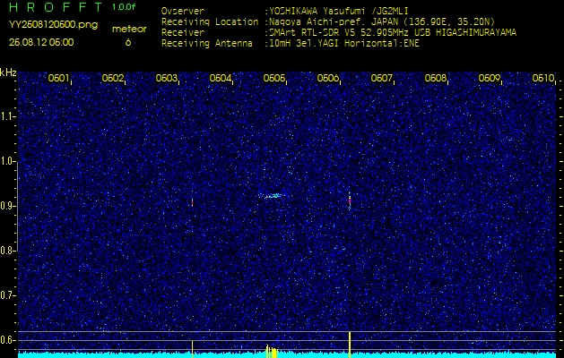Click the 0508 time marker
Screen dimensions: 564x358
(x=436, y=78)
